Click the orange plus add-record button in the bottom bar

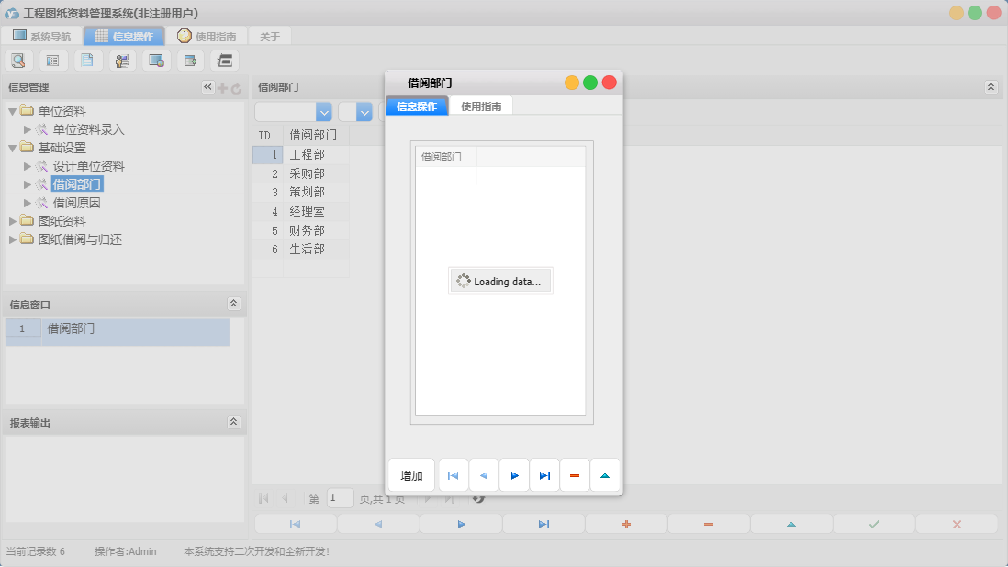[x=626, y=524]
